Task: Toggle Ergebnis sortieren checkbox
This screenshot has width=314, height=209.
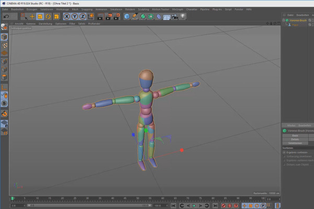Action: [284, 153]
